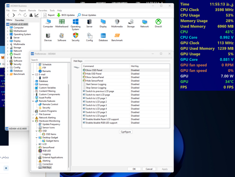The width and height of the screenshot is (235, 177).
Task: Go forward with the toolbar forward arrow
Action: pos(14,15)
